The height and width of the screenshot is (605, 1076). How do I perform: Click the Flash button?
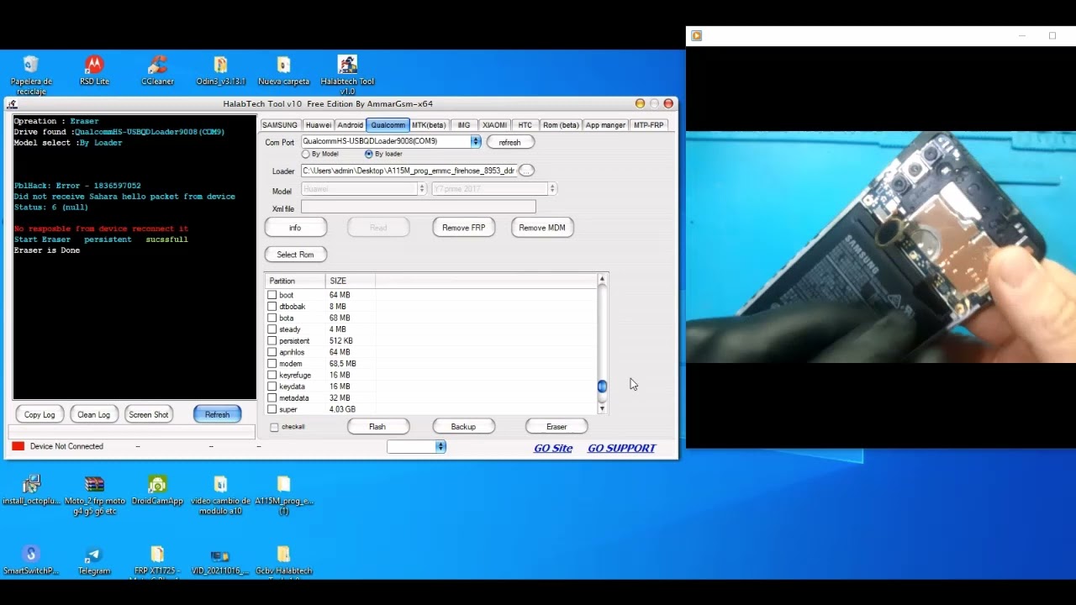[x=377, y=427]
